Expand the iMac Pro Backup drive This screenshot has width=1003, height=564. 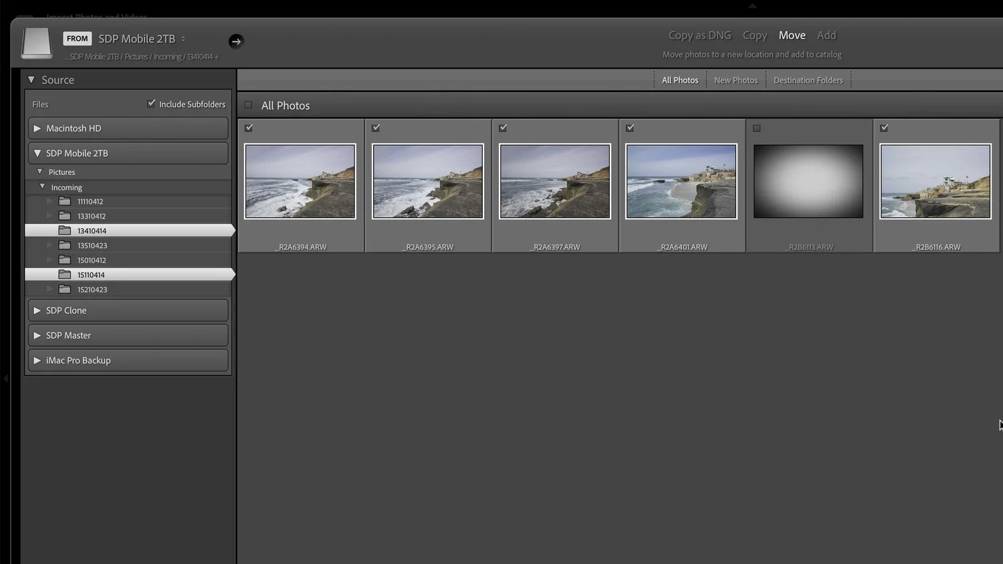38,360
